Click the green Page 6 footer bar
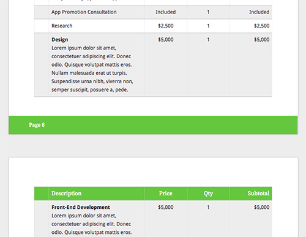The height and width of the screenshot is (237, 306). pyautogui.click(x=153, y=125)
